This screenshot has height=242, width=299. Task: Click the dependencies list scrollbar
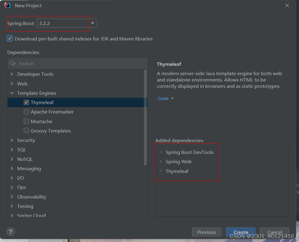pyautogui.click(x=145, y=117)
